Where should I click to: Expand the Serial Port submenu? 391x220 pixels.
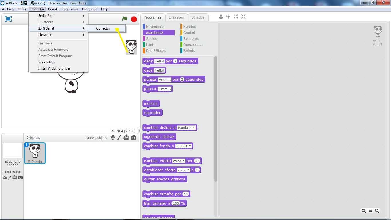(58, 16)
